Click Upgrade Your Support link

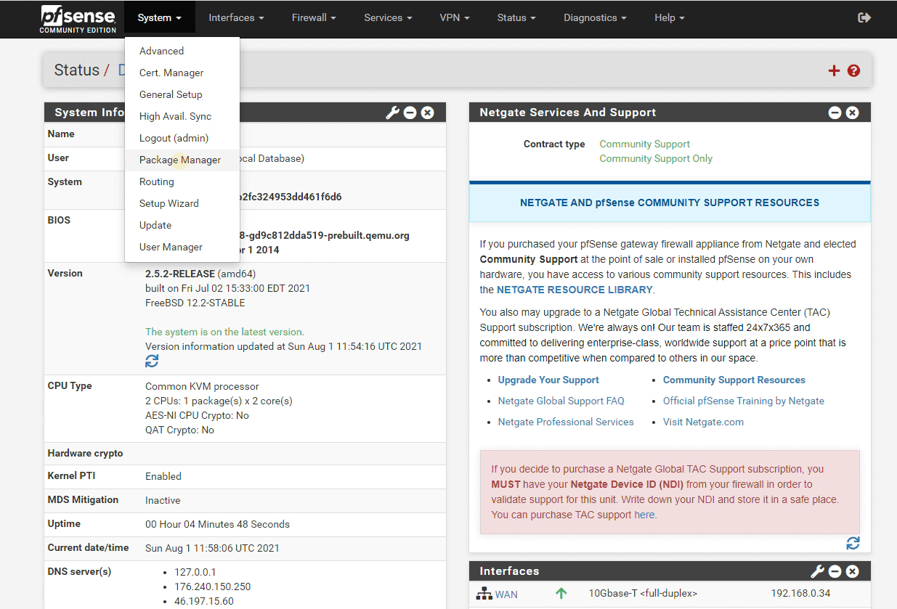tap(548, 380)
